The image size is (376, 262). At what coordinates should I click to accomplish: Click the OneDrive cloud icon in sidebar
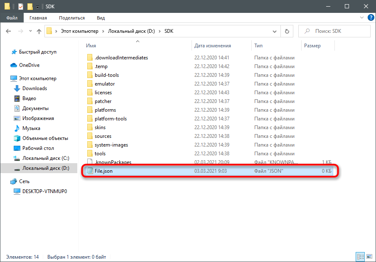[x=13, y=65]
